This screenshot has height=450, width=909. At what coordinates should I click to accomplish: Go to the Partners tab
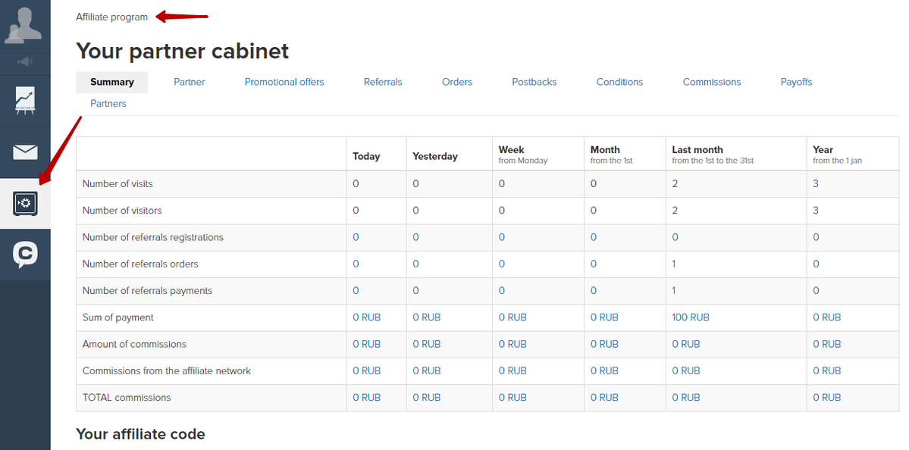108,104
